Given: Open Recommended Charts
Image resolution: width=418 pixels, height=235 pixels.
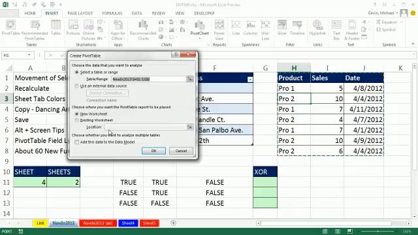Looking at the screenshot, I should click(x=143, y=30).
